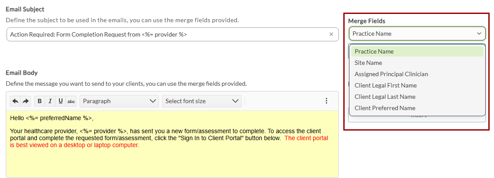Toggle bold formatting in email body
Image resolution: width=494 pixels, height=178 pixels.
[40, 101]
